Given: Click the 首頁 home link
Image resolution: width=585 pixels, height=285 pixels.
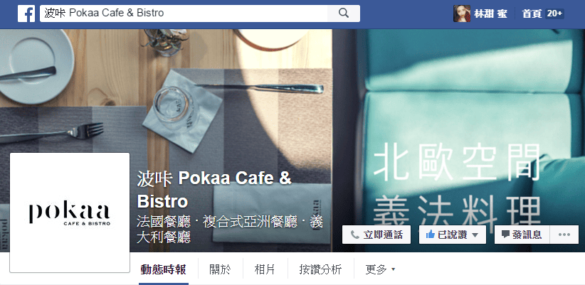Looking at the screenshot, I should (x=532, y=14).
